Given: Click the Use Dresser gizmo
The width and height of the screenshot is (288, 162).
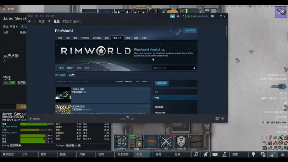Looking at the screenshot, I should point(151,141).
